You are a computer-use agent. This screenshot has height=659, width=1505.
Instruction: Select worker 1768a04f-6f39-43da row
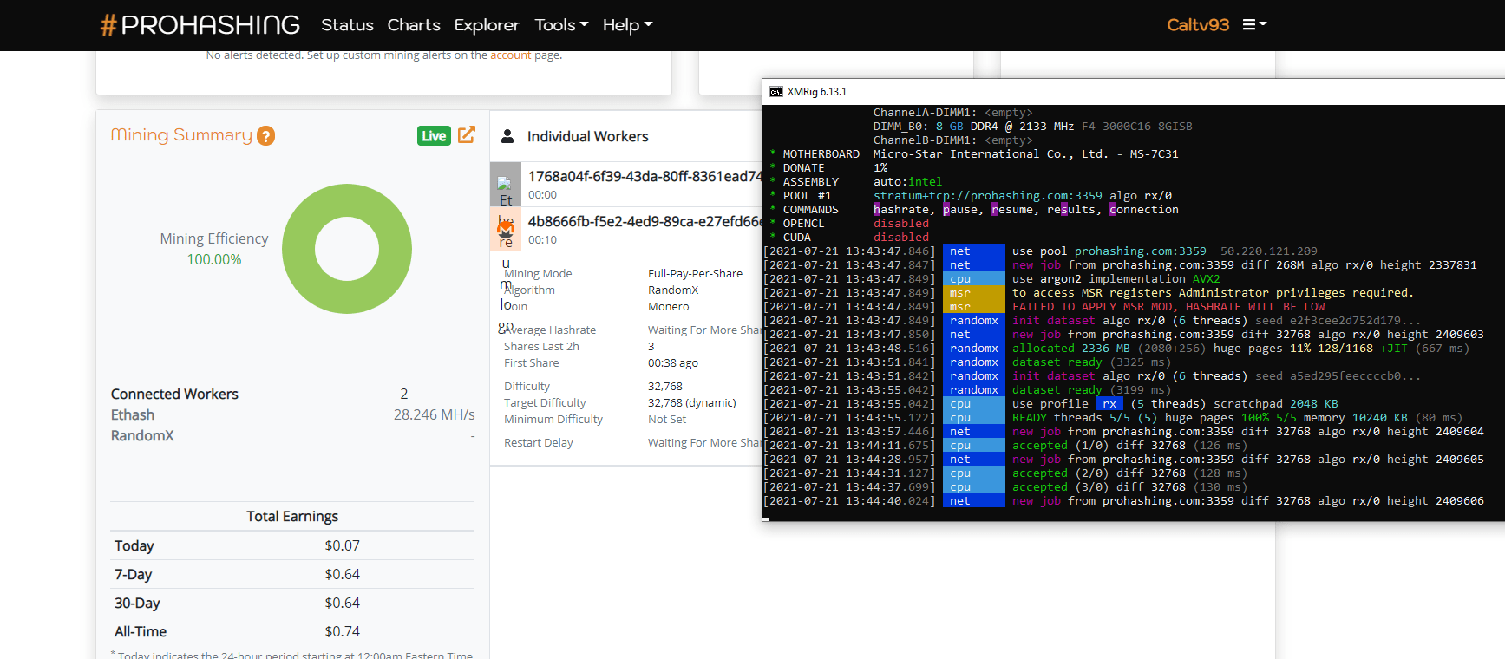(625, 184)
